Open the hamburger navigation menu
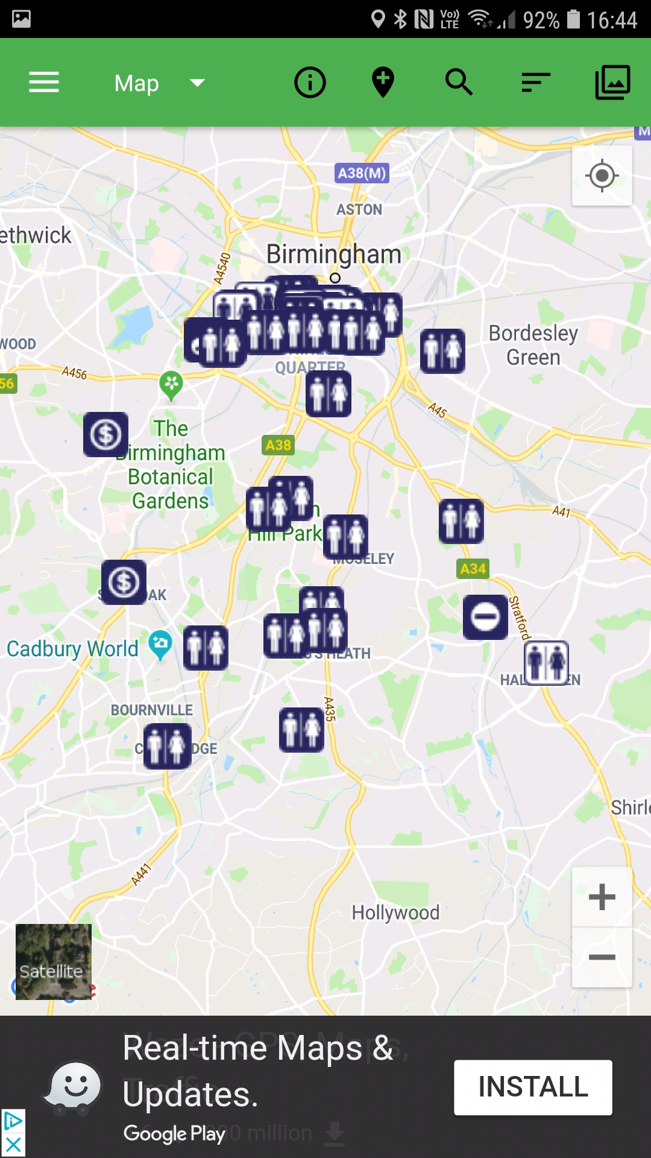The image size is (651, 1158). (44, 83)
